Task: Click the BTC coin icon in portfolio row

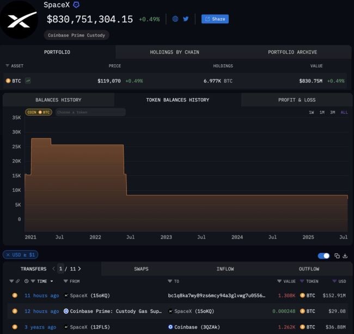Action: (8, 81)
